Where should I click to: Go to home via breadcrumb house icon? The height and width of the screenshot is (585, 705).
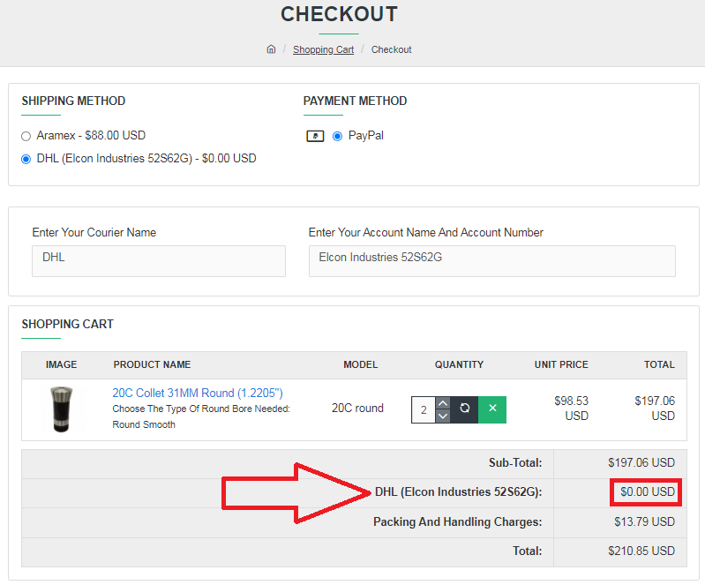point(271,49)
